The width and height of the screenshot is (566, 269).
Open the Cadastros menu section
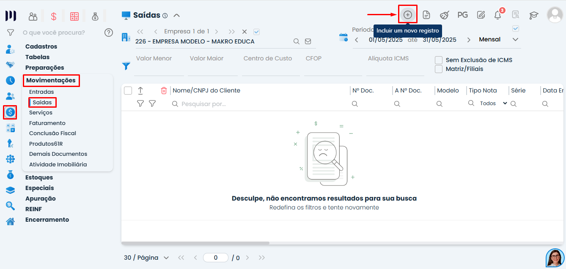(x=41, y=46)
